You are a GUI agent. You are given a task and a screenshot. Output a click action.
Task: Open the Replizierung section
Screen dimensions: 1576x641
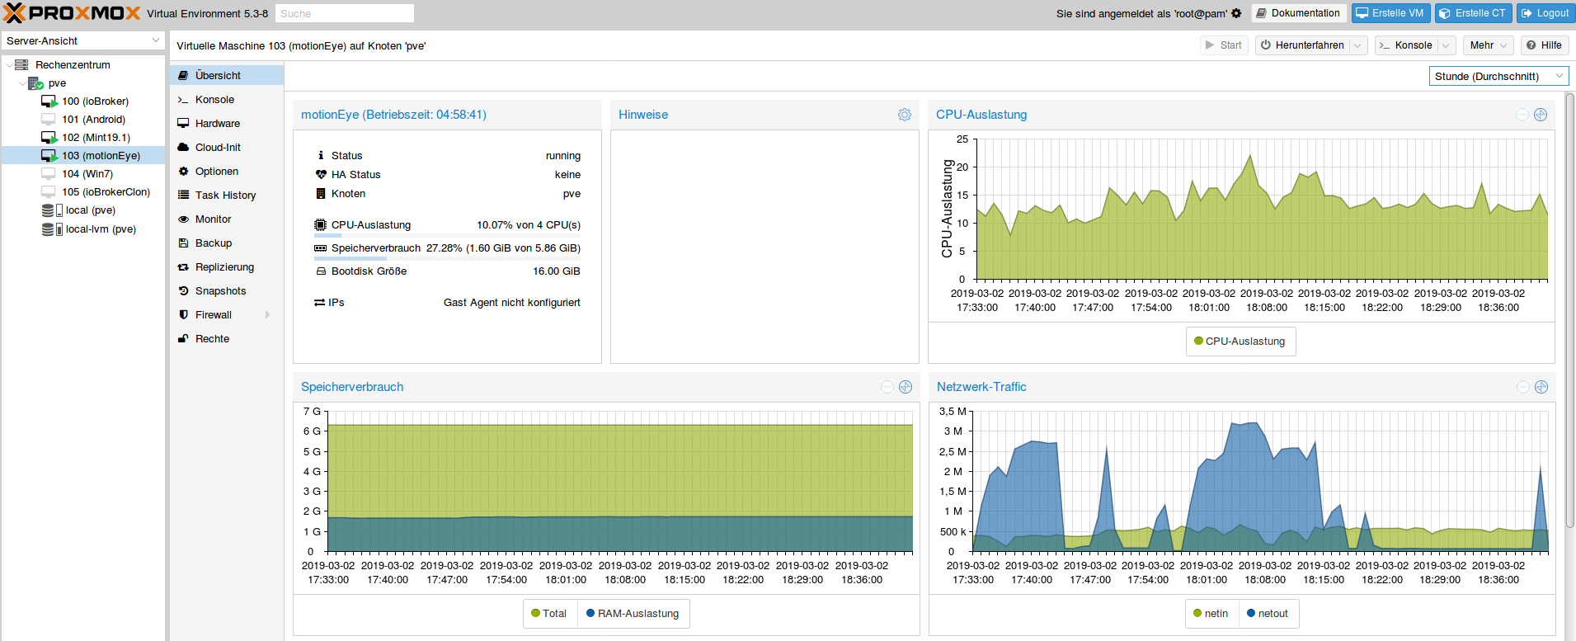click(227, 267)
